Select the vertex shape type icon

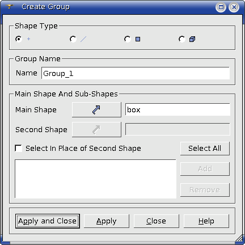point(28,39)
